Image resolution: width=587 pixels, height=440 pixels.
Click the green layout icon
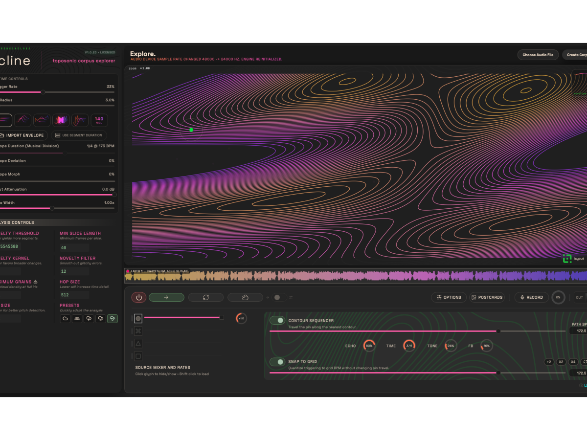point(567,259)
